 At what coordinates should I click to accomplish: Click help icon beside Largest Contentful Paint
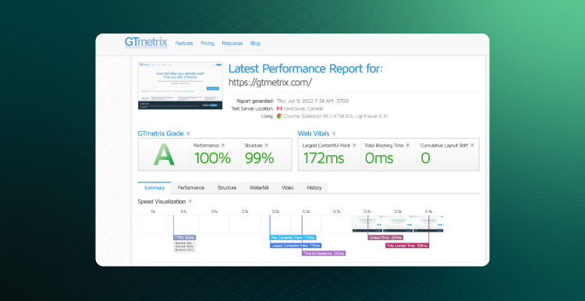(x=354, y=146)
